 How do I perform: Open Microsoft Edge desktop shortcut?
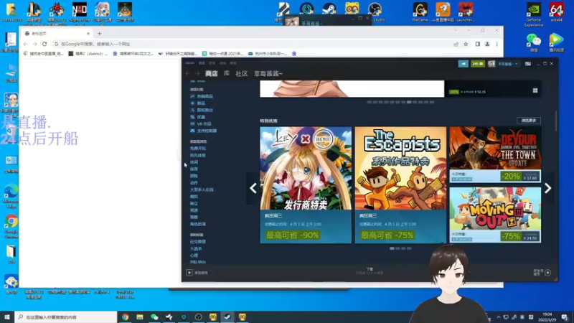(11, 196)
